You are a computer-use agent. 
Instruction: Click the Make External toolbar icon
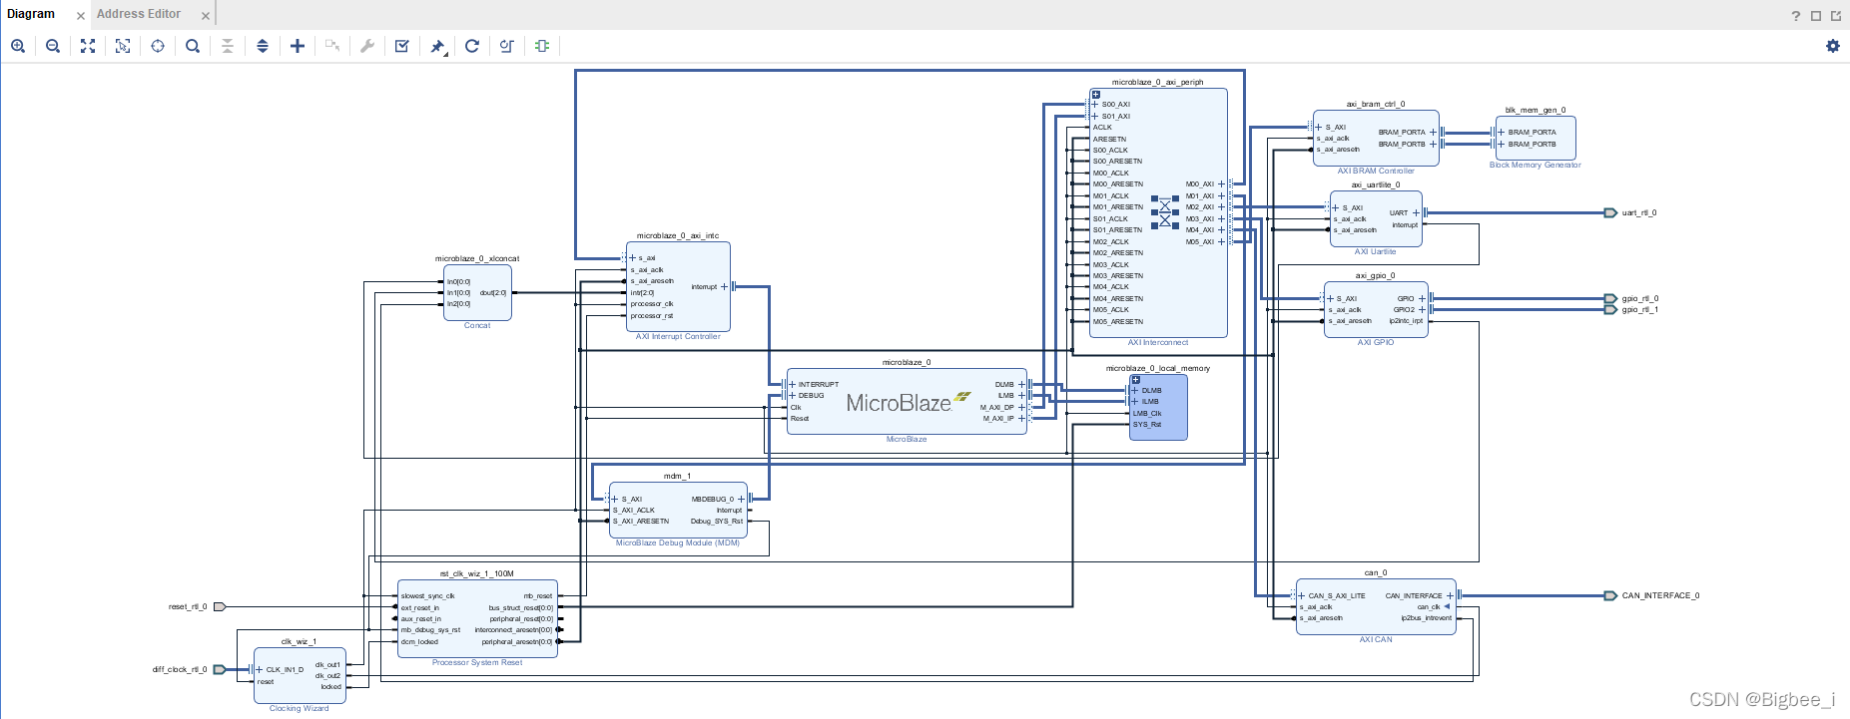[x=332, y=46]
